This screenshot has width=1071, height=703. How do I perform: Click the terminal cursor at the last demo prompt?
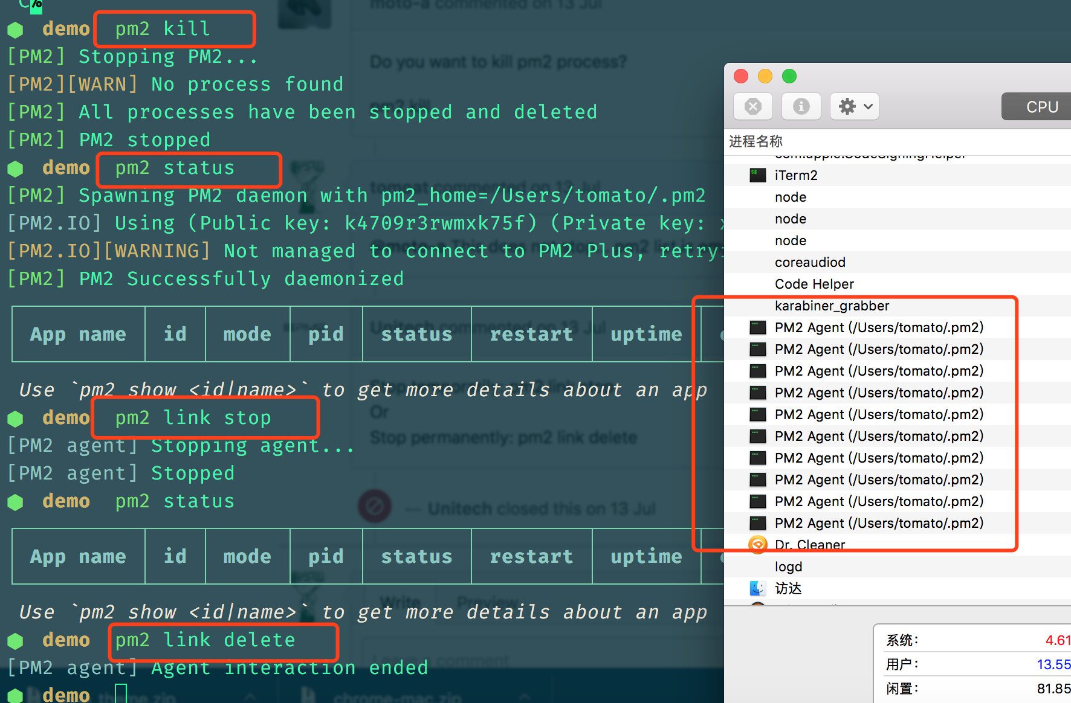(121, 694)
